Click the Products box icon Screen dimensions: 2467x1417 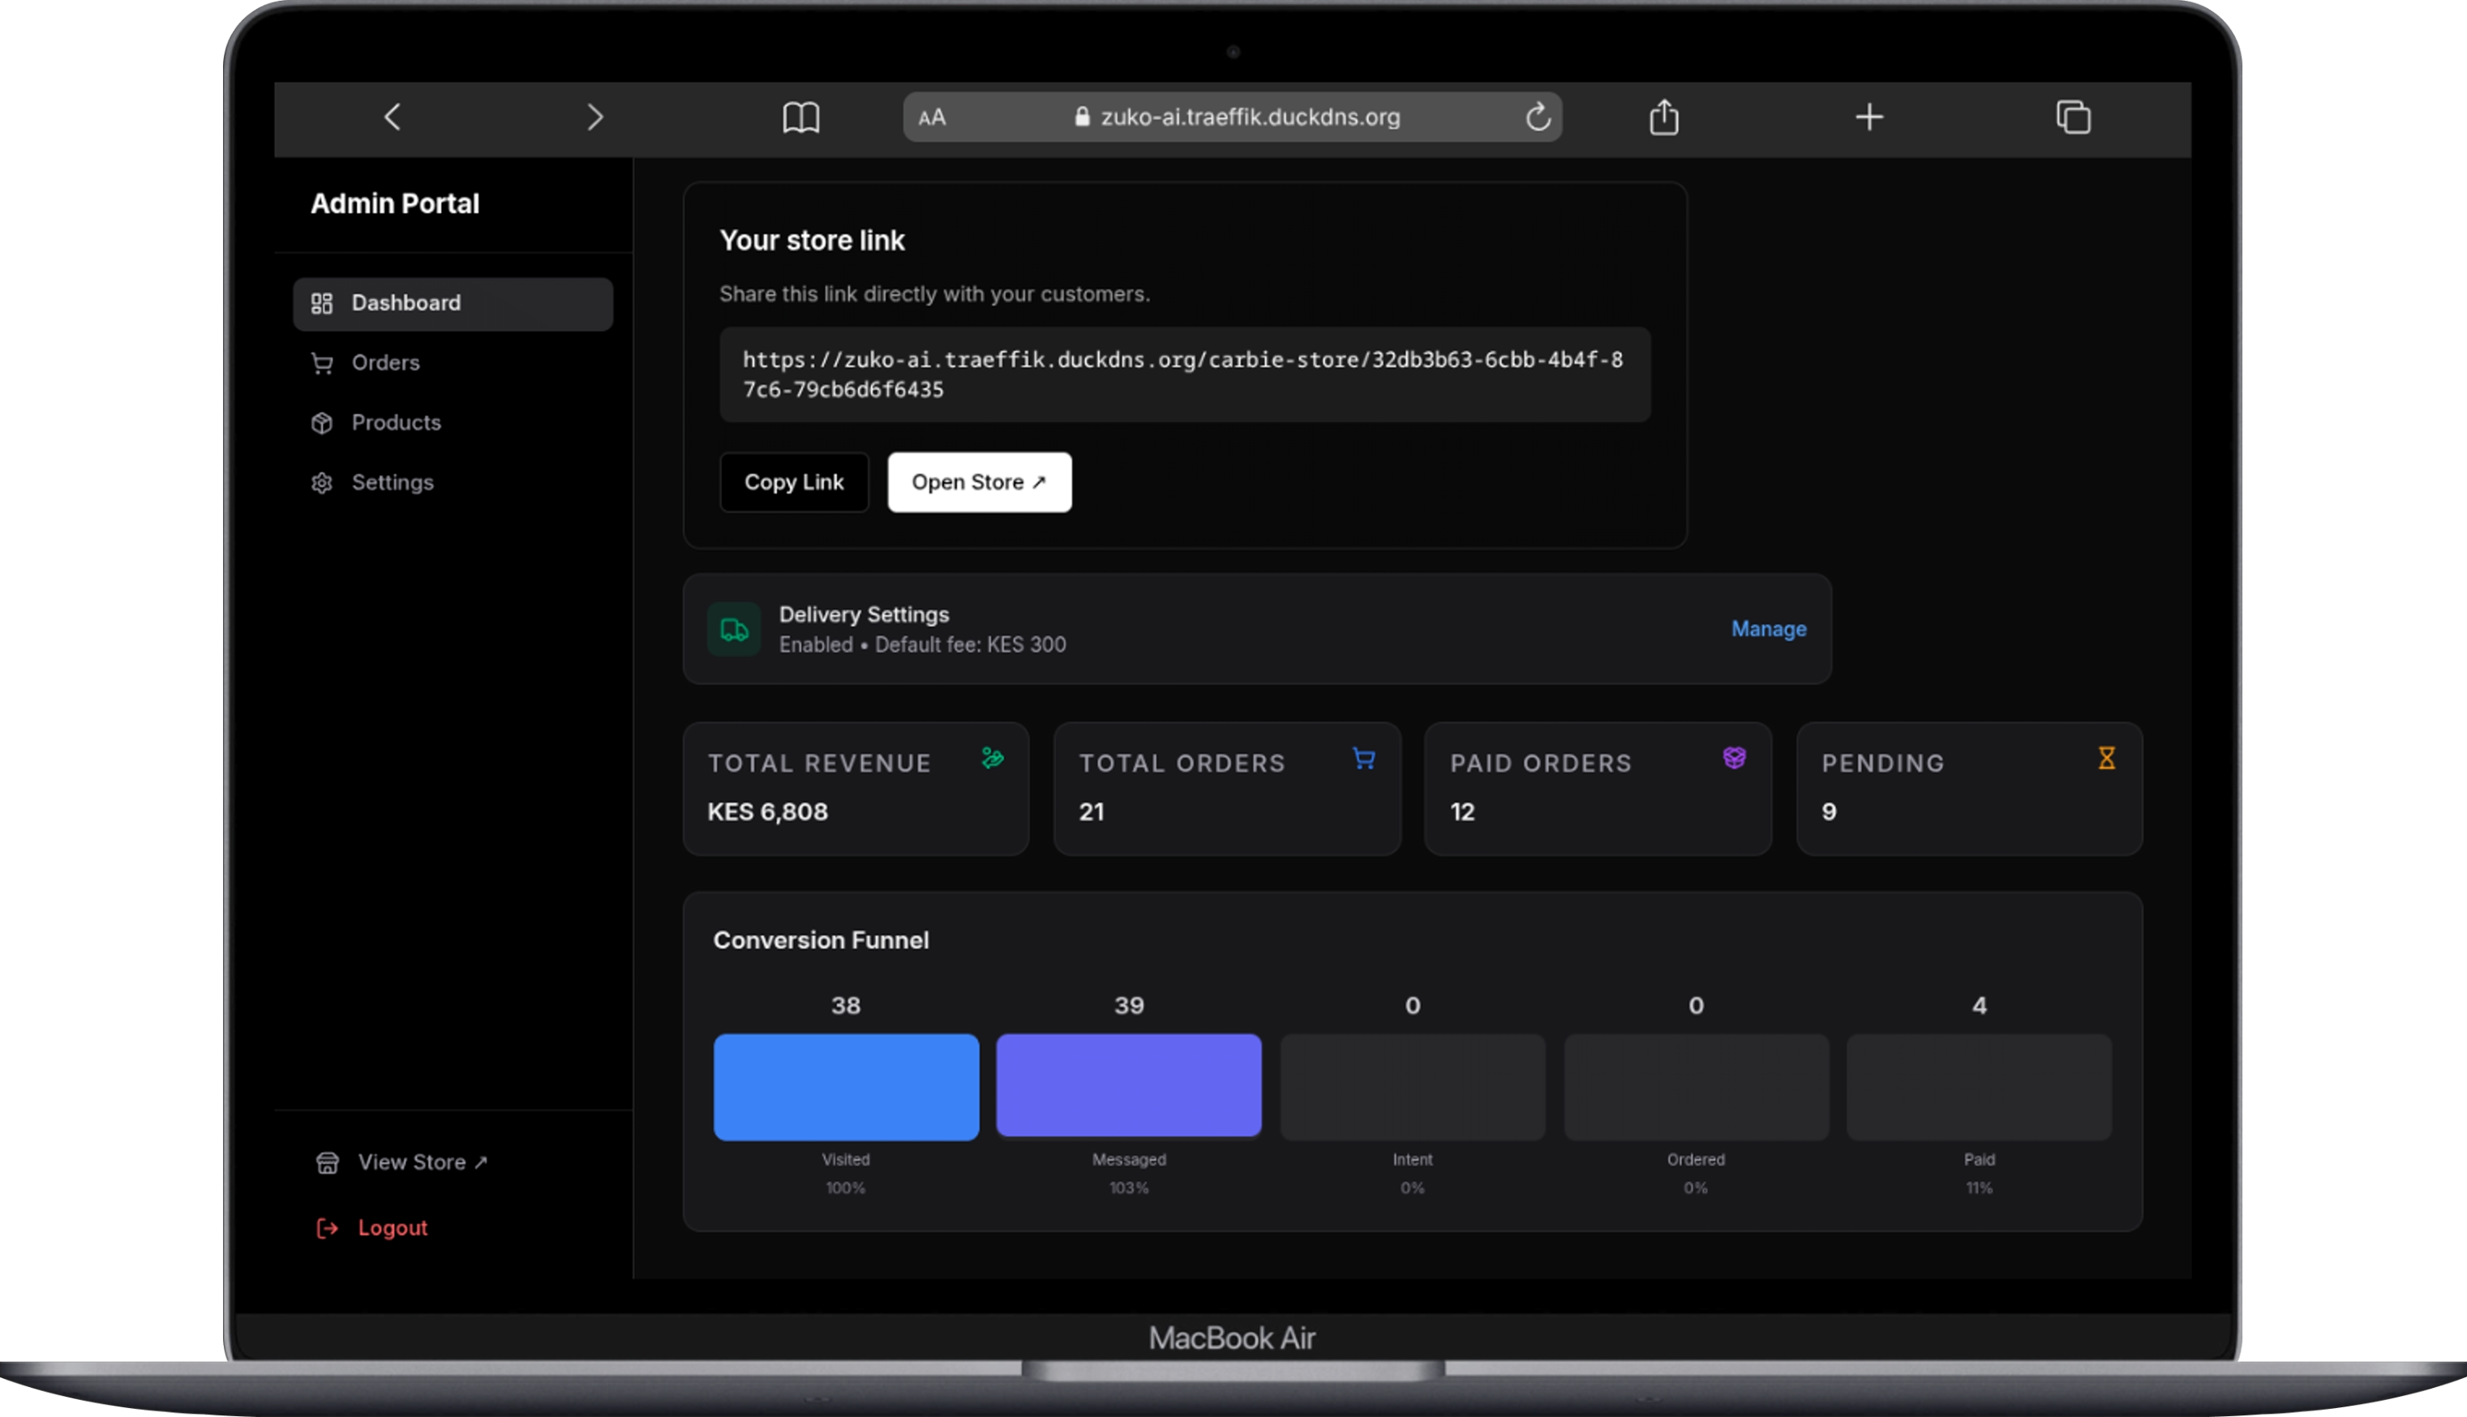[322, 422]
